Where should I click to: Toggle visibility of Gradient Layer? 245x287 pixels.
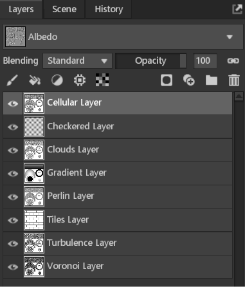pos(13,174)
